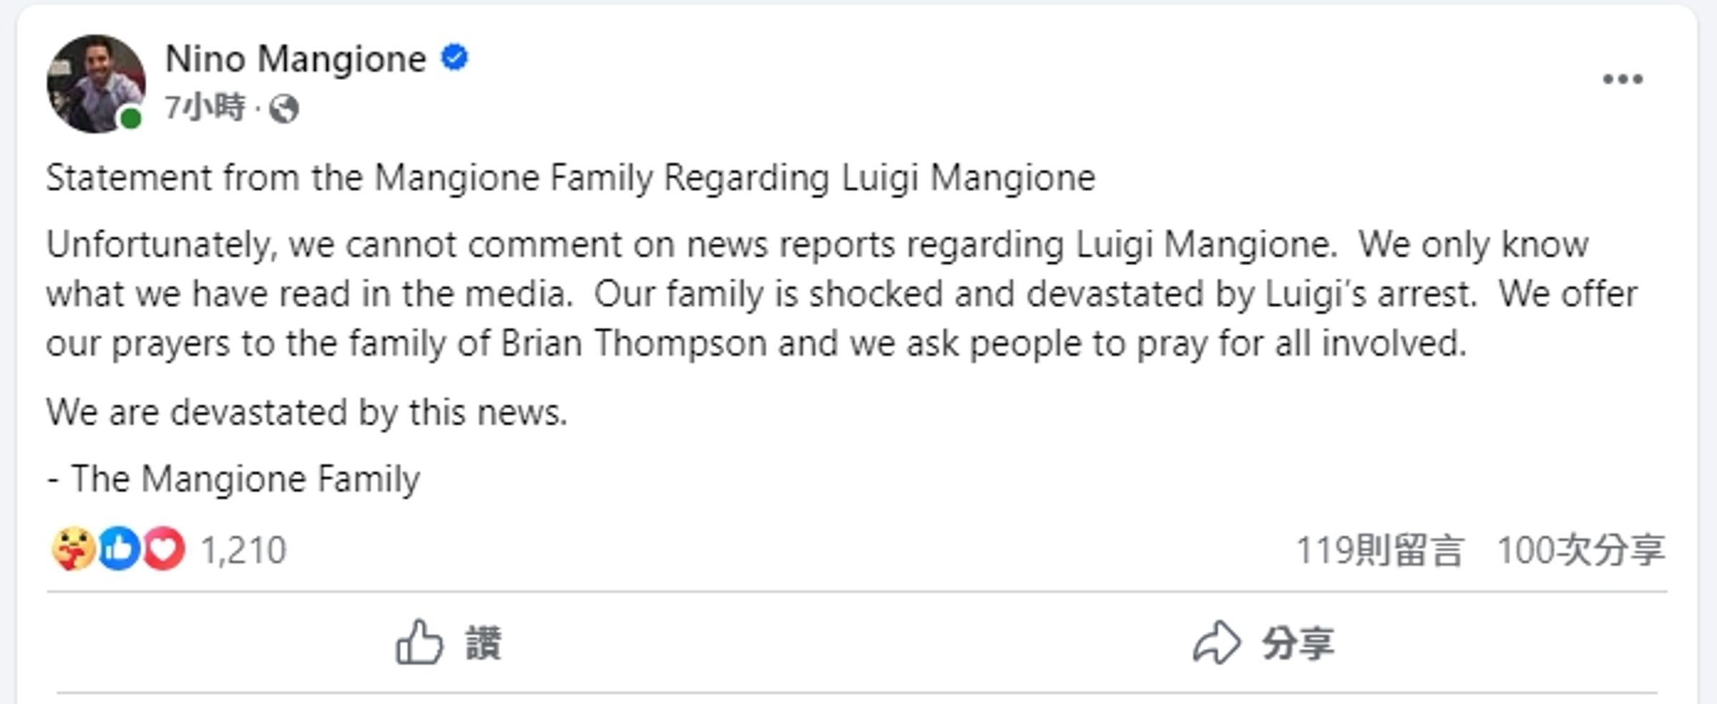
Task: Click the blue verified badge icon
Action: point(455,58)
